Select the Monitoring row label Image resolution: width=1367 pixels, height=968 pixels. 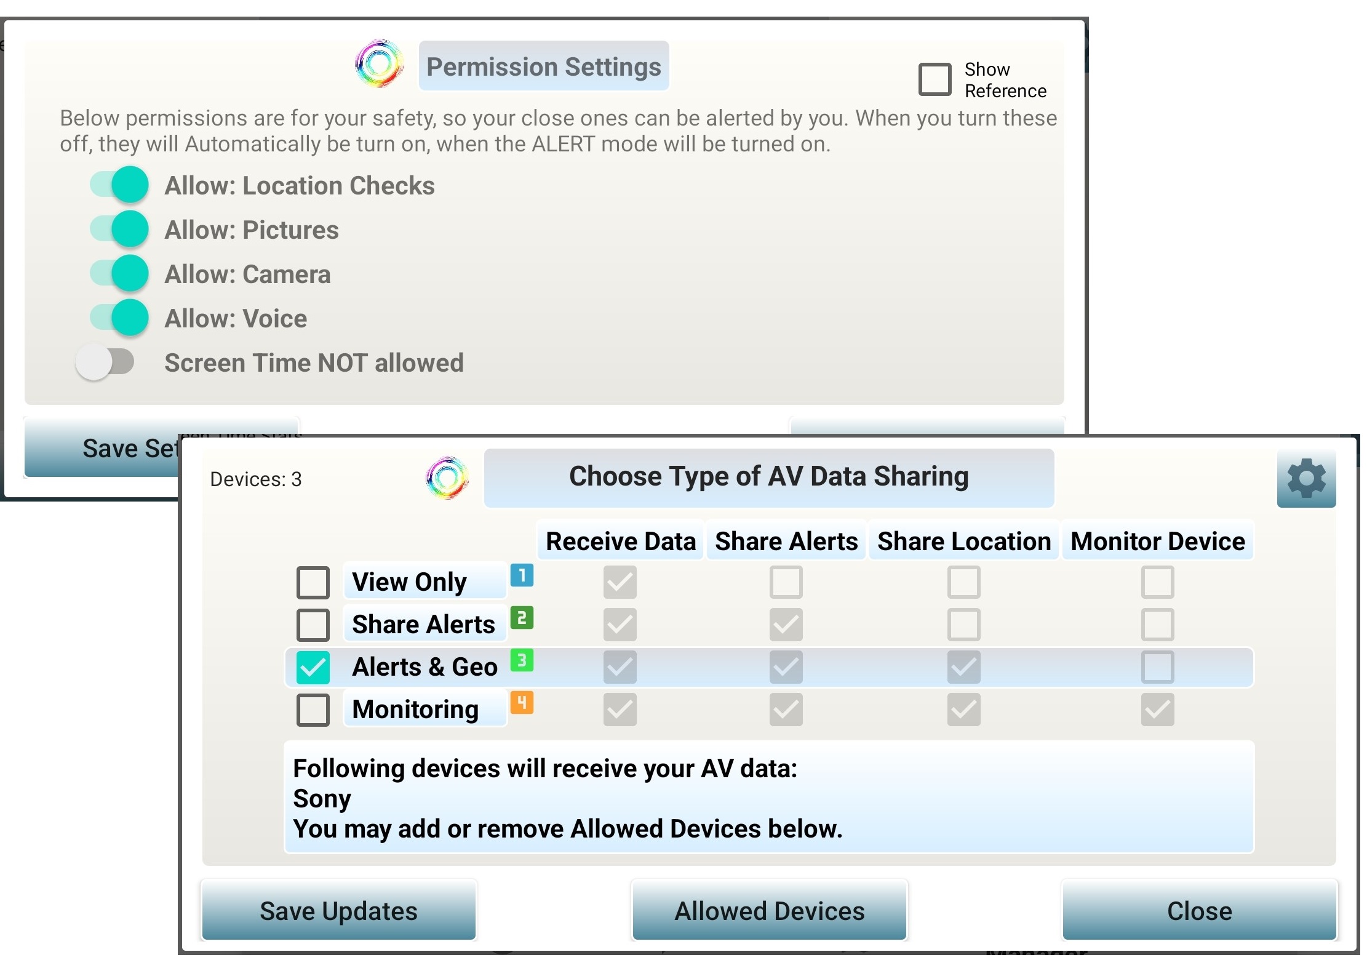pyautogui.click(x=424, y=709)
